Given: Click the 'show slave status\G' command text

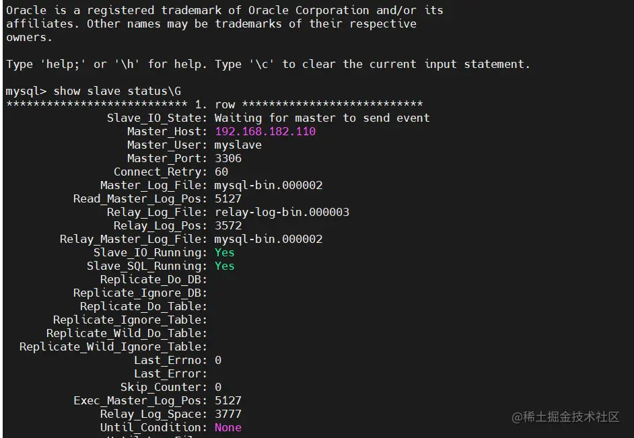Looking at the screenshot, I should [x=117, y=91].
